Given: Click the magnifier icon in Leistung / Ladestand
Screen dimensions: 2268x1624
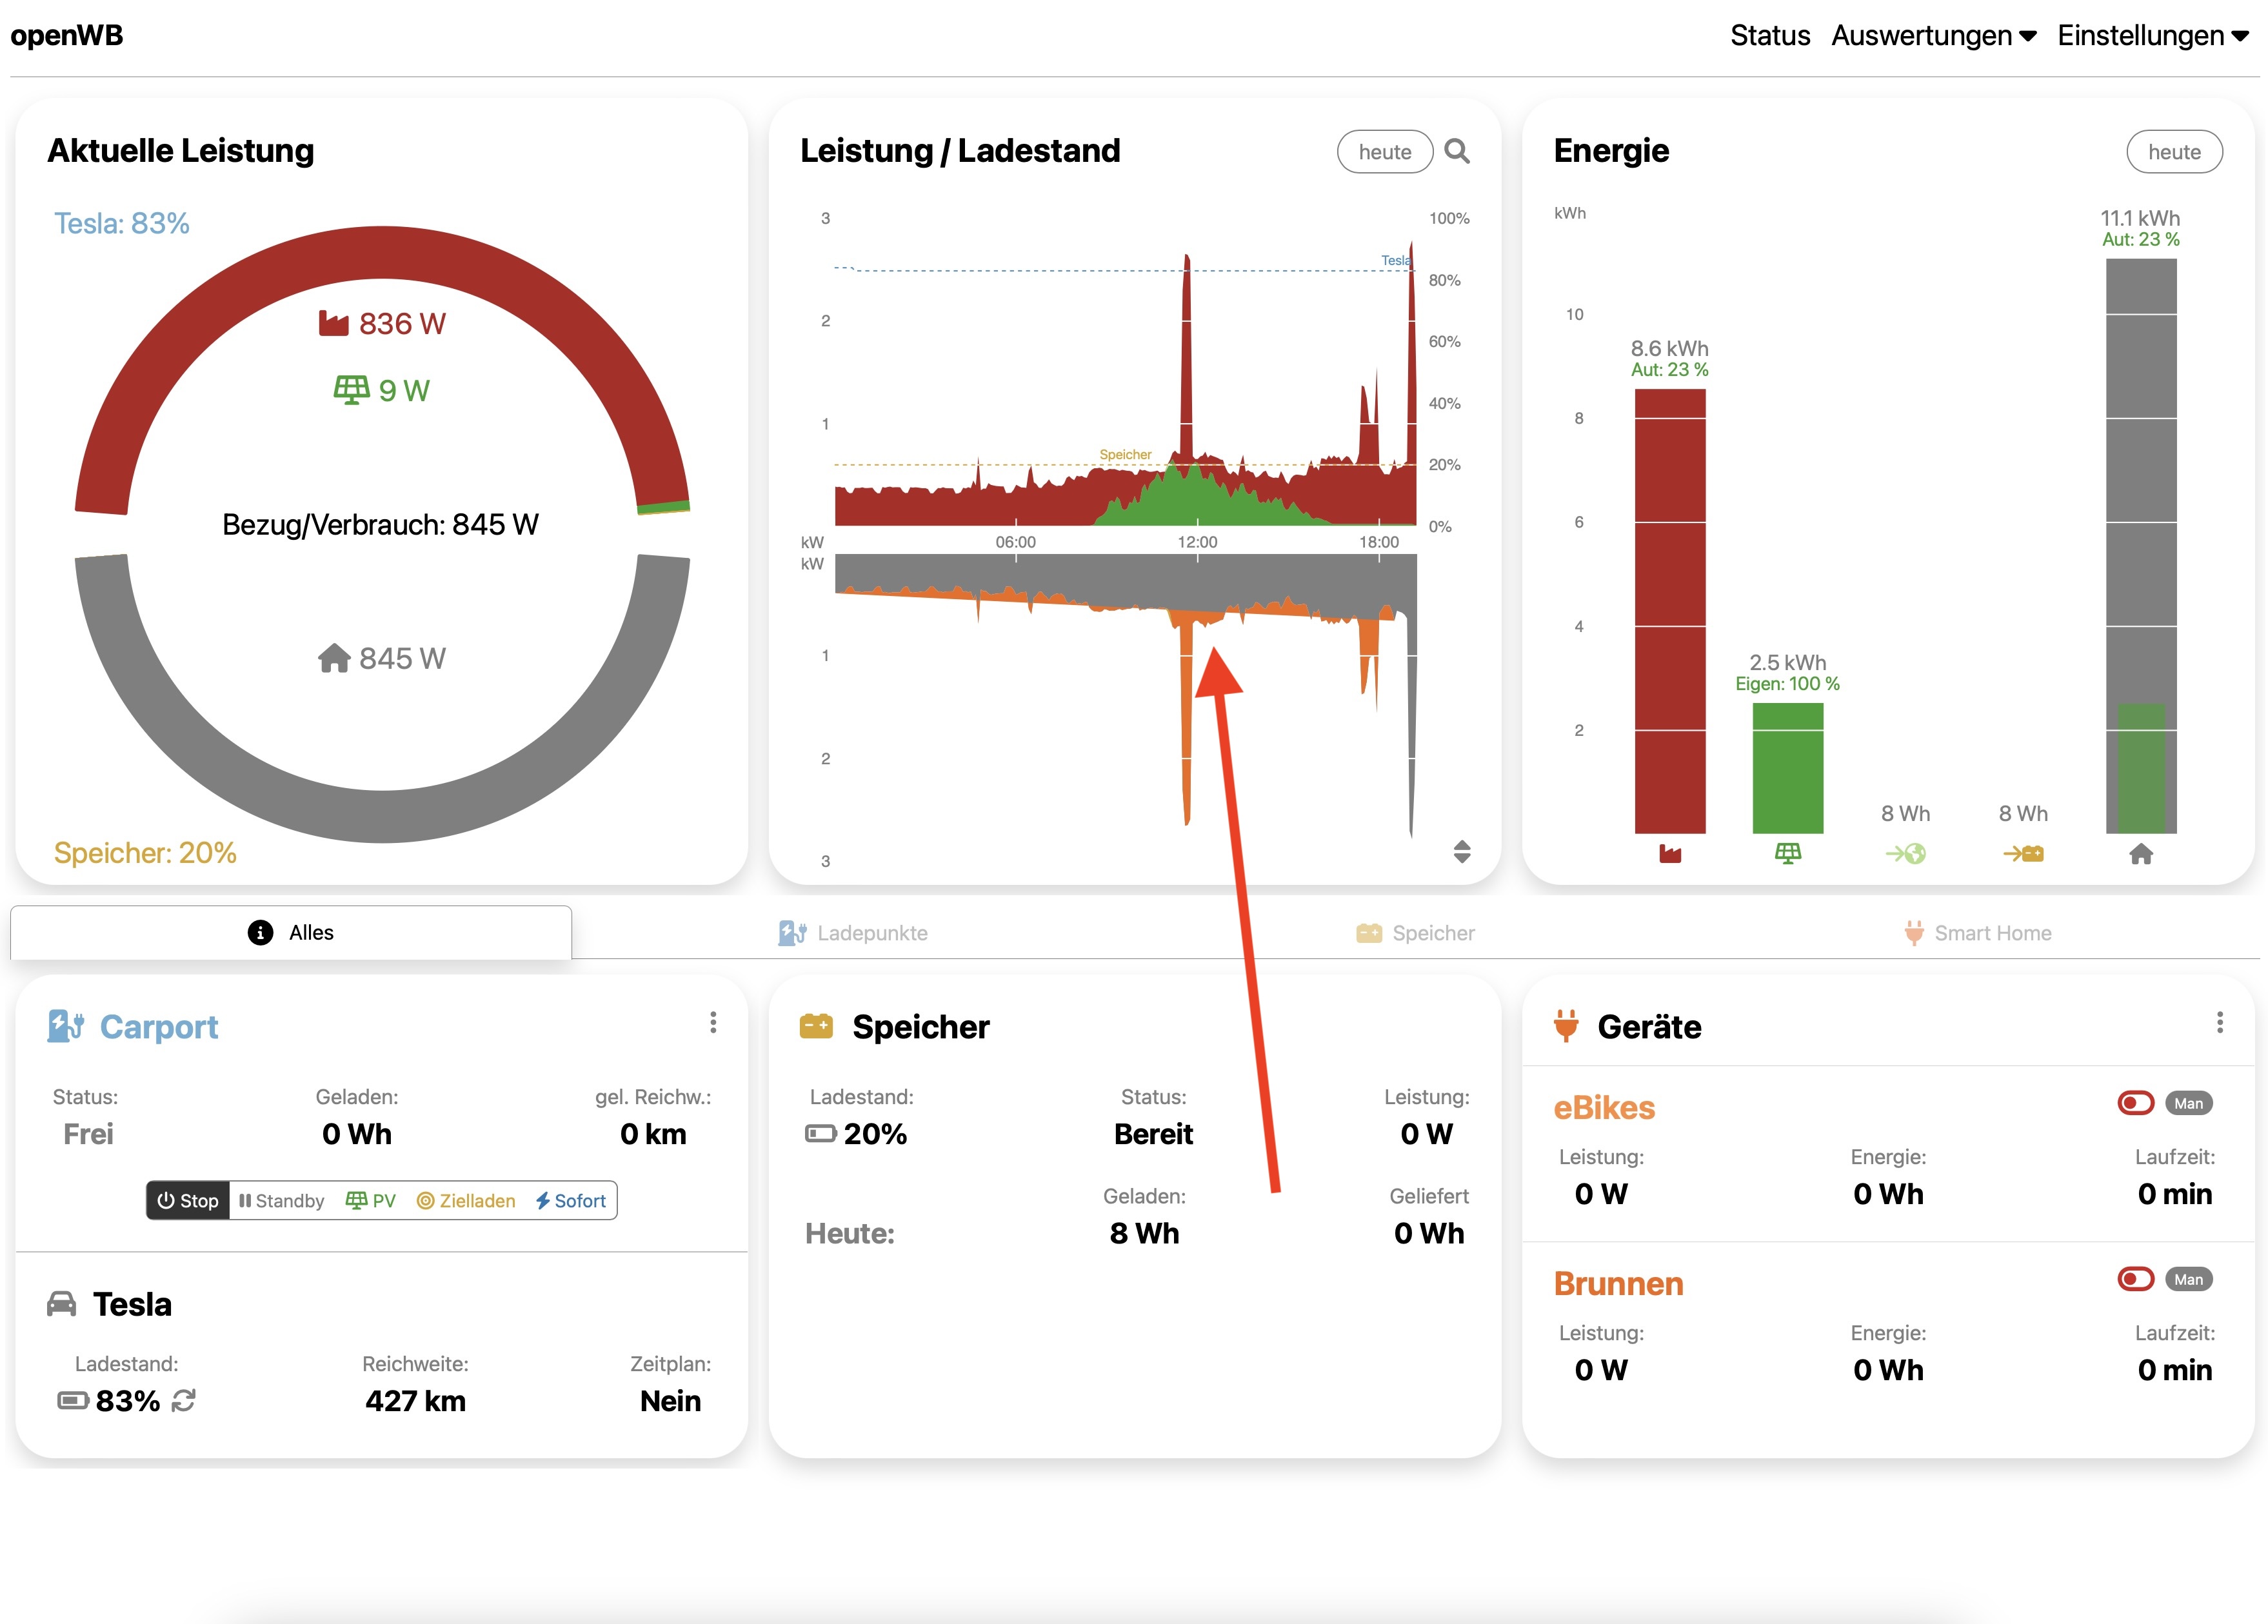Looking at the screenshot, I should point(1457,152).
